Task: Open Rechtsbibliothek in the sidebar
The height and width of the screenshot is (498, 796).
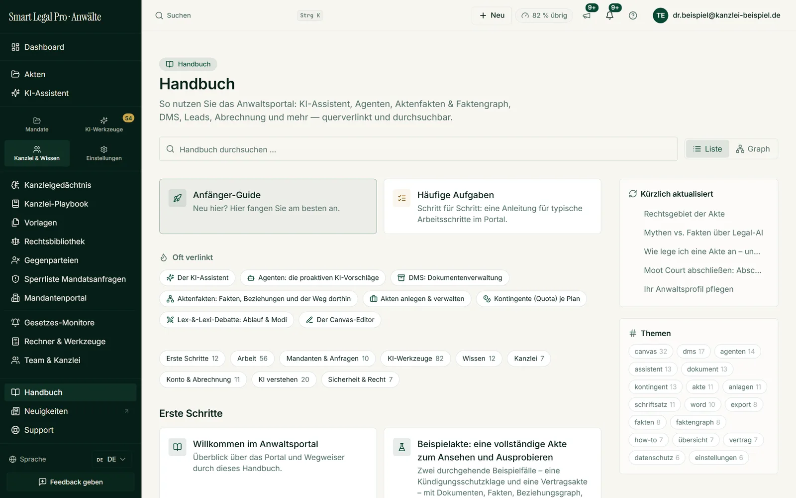Action: pos(71,242)
